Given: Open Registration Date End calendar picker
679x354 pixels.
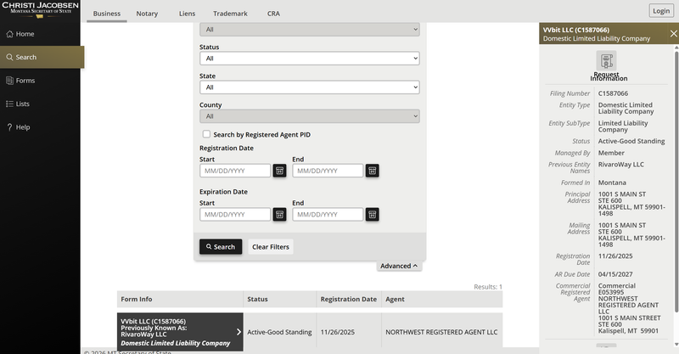Looking at the screenshot, I should pos(372,171).
